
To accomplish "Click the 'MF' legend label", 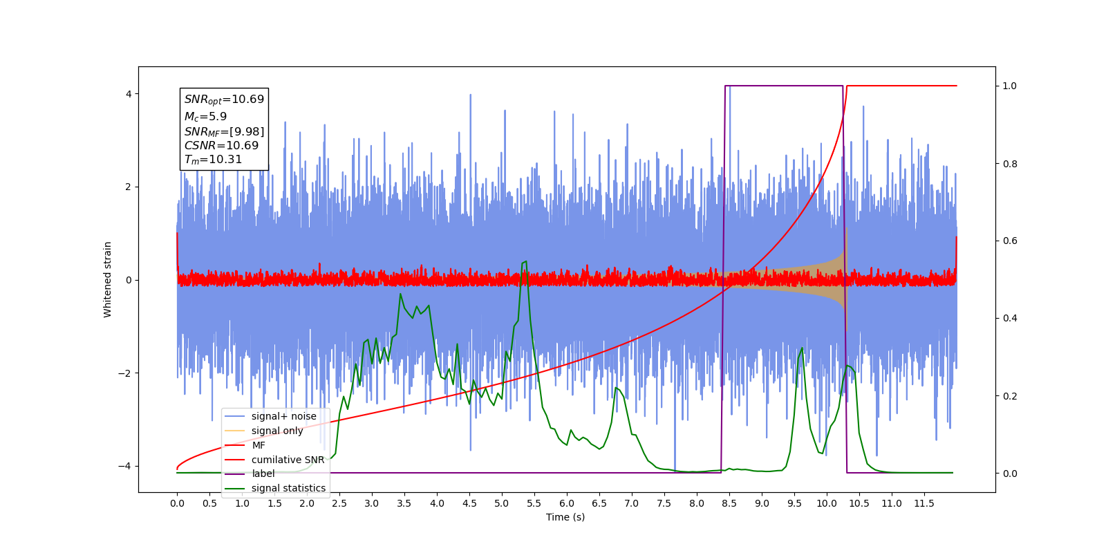I will (x=259, y=445).
